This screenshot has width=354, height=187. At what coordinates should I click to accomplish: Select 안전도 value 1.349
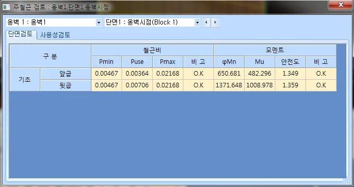point(290,74)
